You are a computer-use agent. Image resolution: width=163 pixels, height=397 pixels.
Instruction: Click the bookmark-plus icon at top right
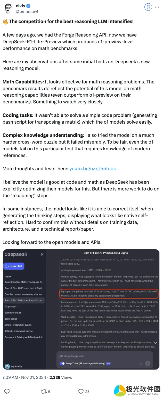[x=148, y=7]
